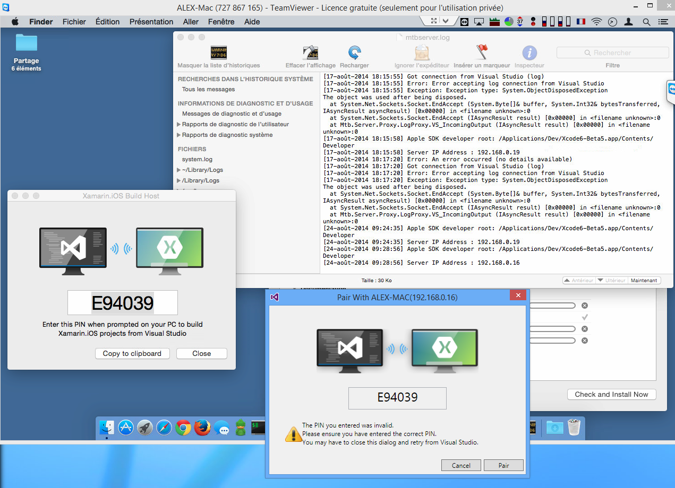Open Launchpad rocket in the Dock

(145, 428)
